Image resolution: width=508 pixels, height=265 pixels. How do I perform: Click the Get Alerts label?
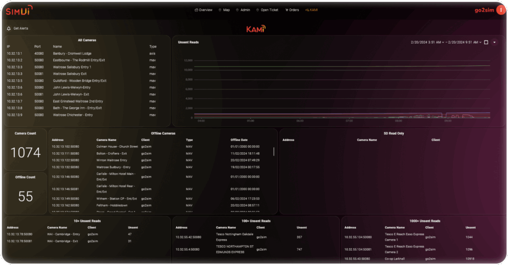tap(21, 28)
